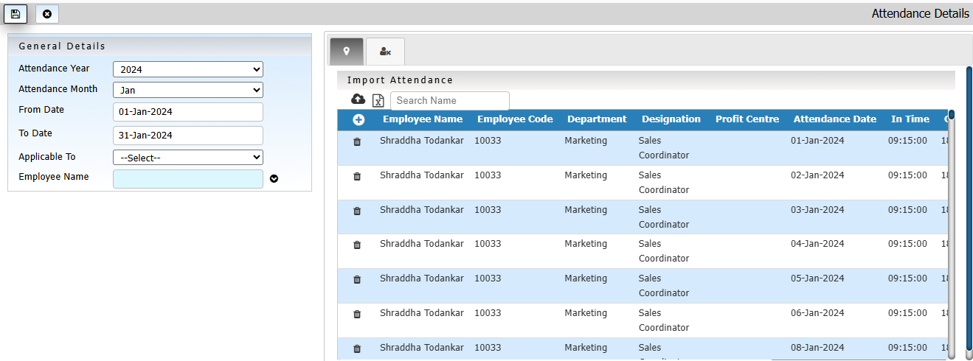Click the 05-Jan-2024 attendance date cell
Screen dimensions: 973x361
pos(817,278)
